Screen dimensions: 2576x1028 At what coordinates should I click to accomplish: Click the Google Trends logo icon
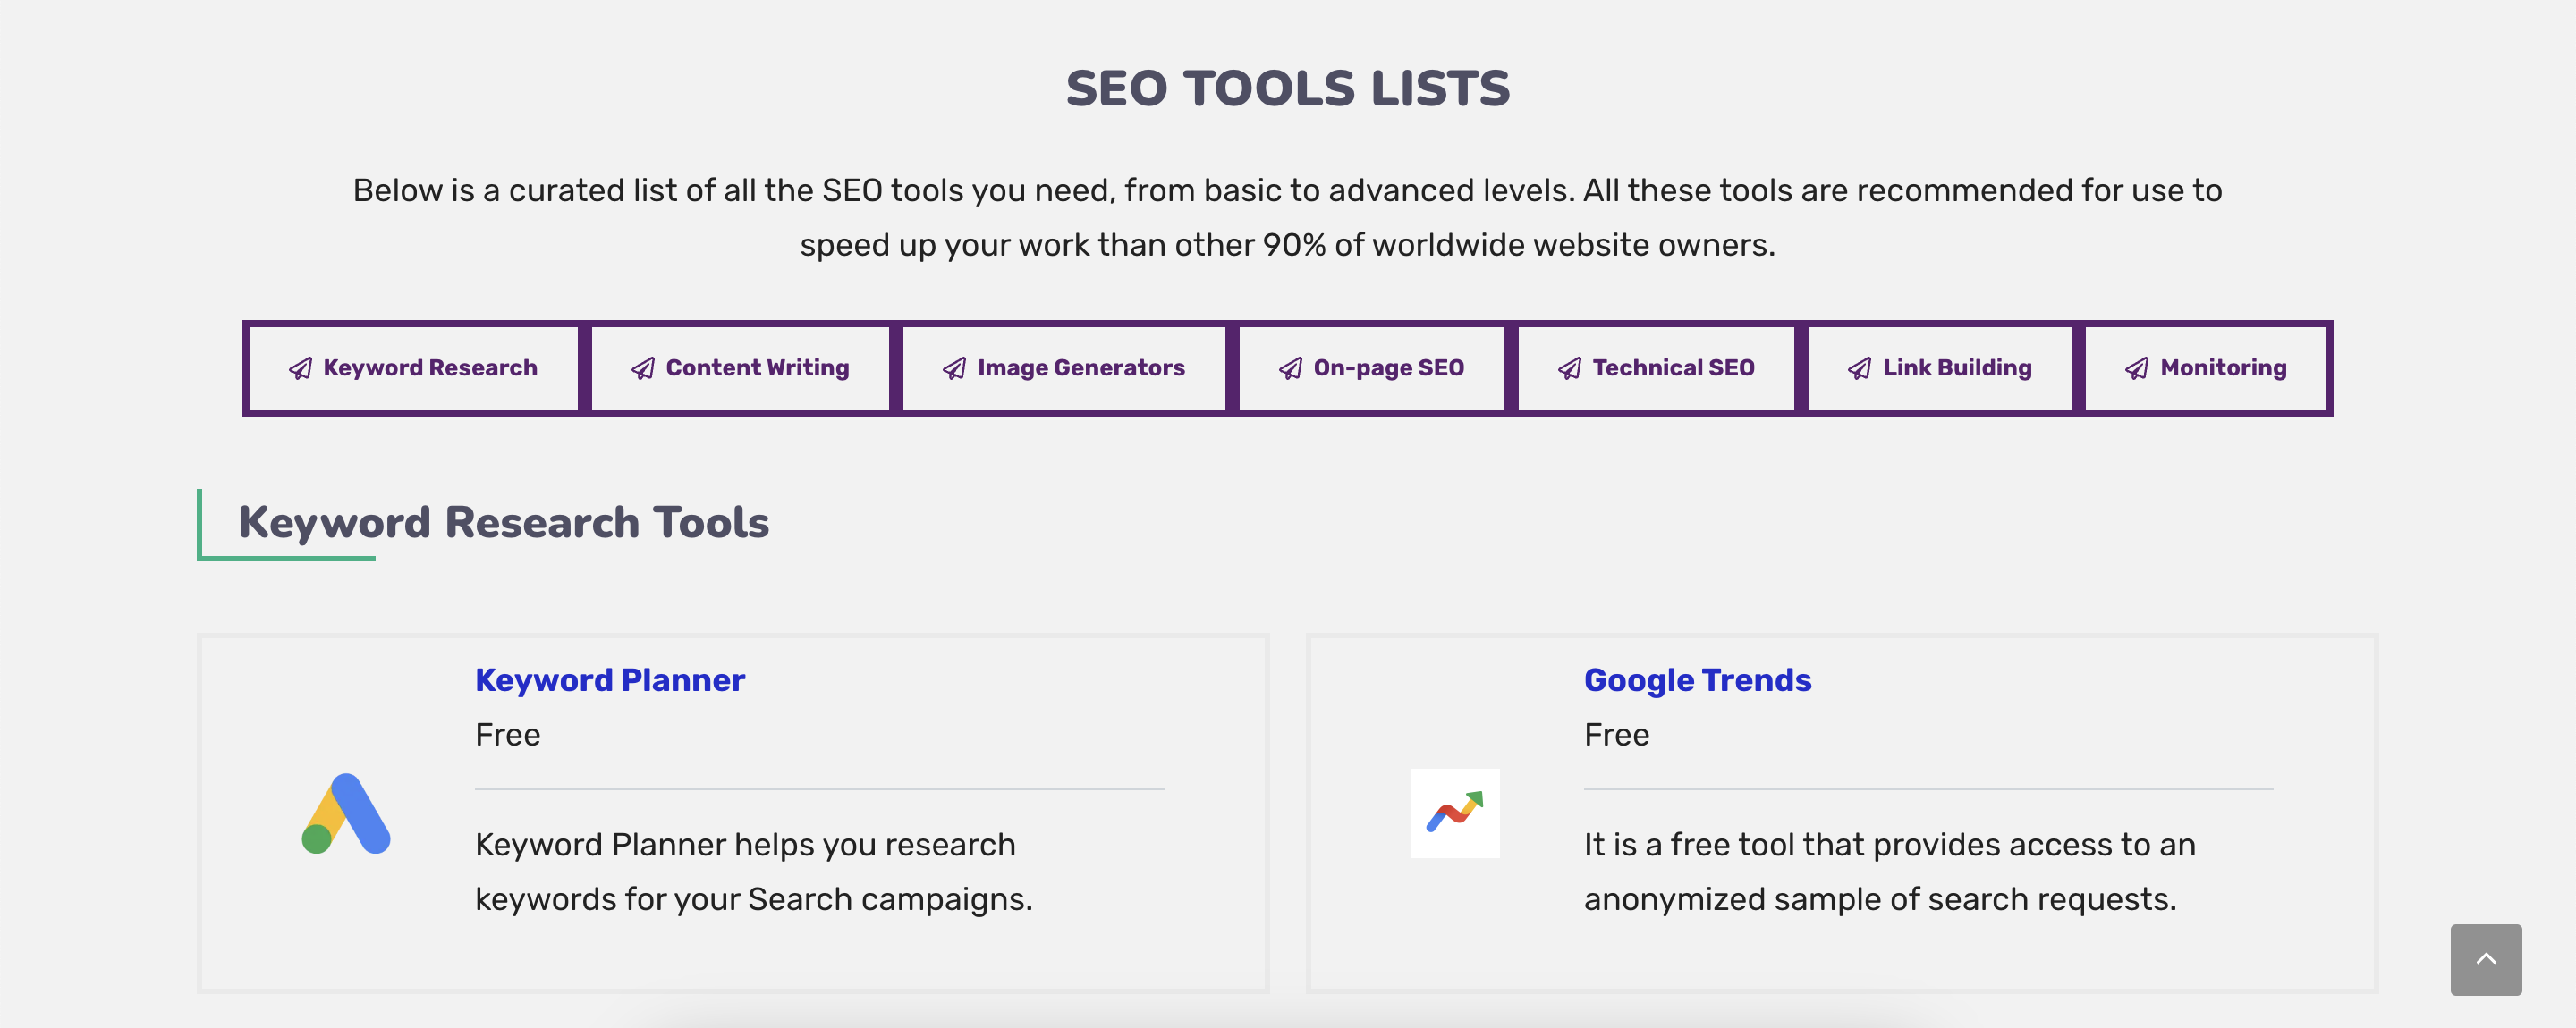coord(1455,813)
